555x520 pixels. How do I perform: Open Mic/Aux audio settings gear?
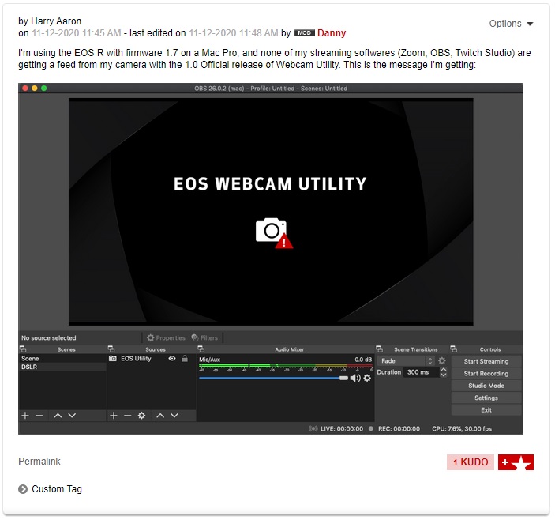pyautogui.click(x=367, y=378)
